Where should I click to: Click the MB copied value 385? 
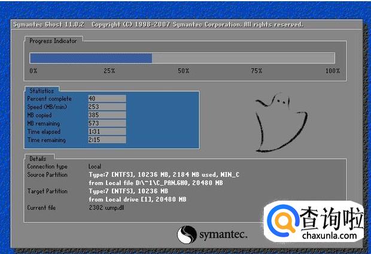coord(107,115)
